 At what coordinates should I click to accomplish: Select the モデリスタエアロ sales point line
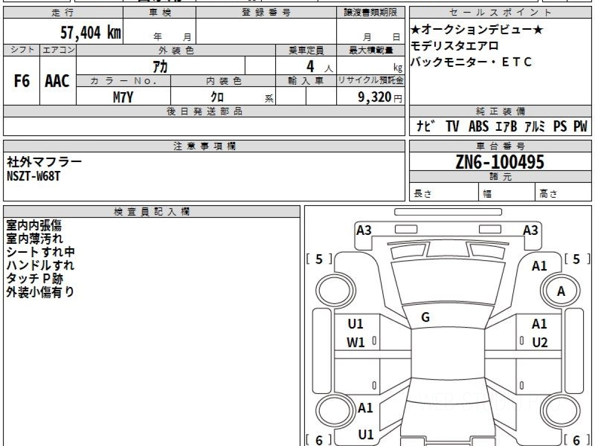455,46
